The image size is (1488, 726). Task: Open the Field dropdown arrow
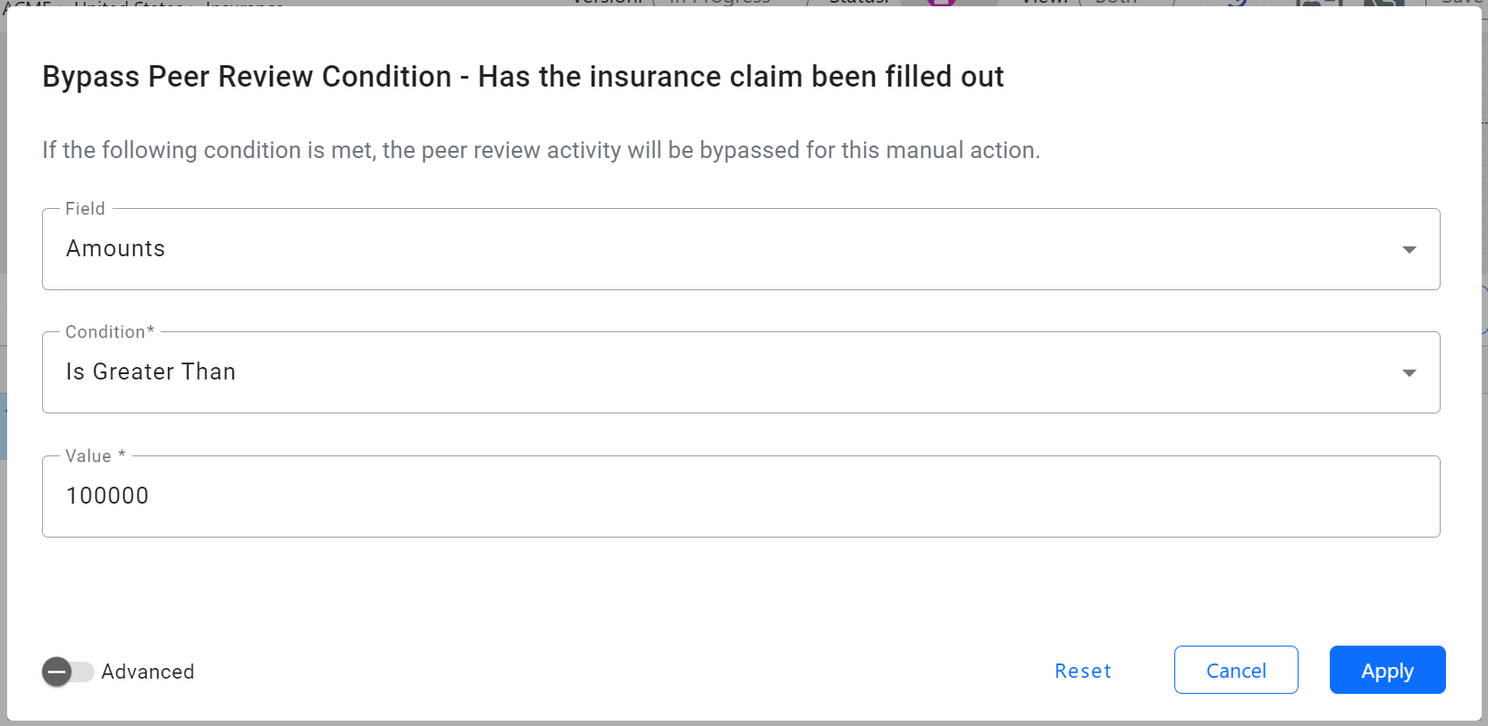coord(1408,250)
